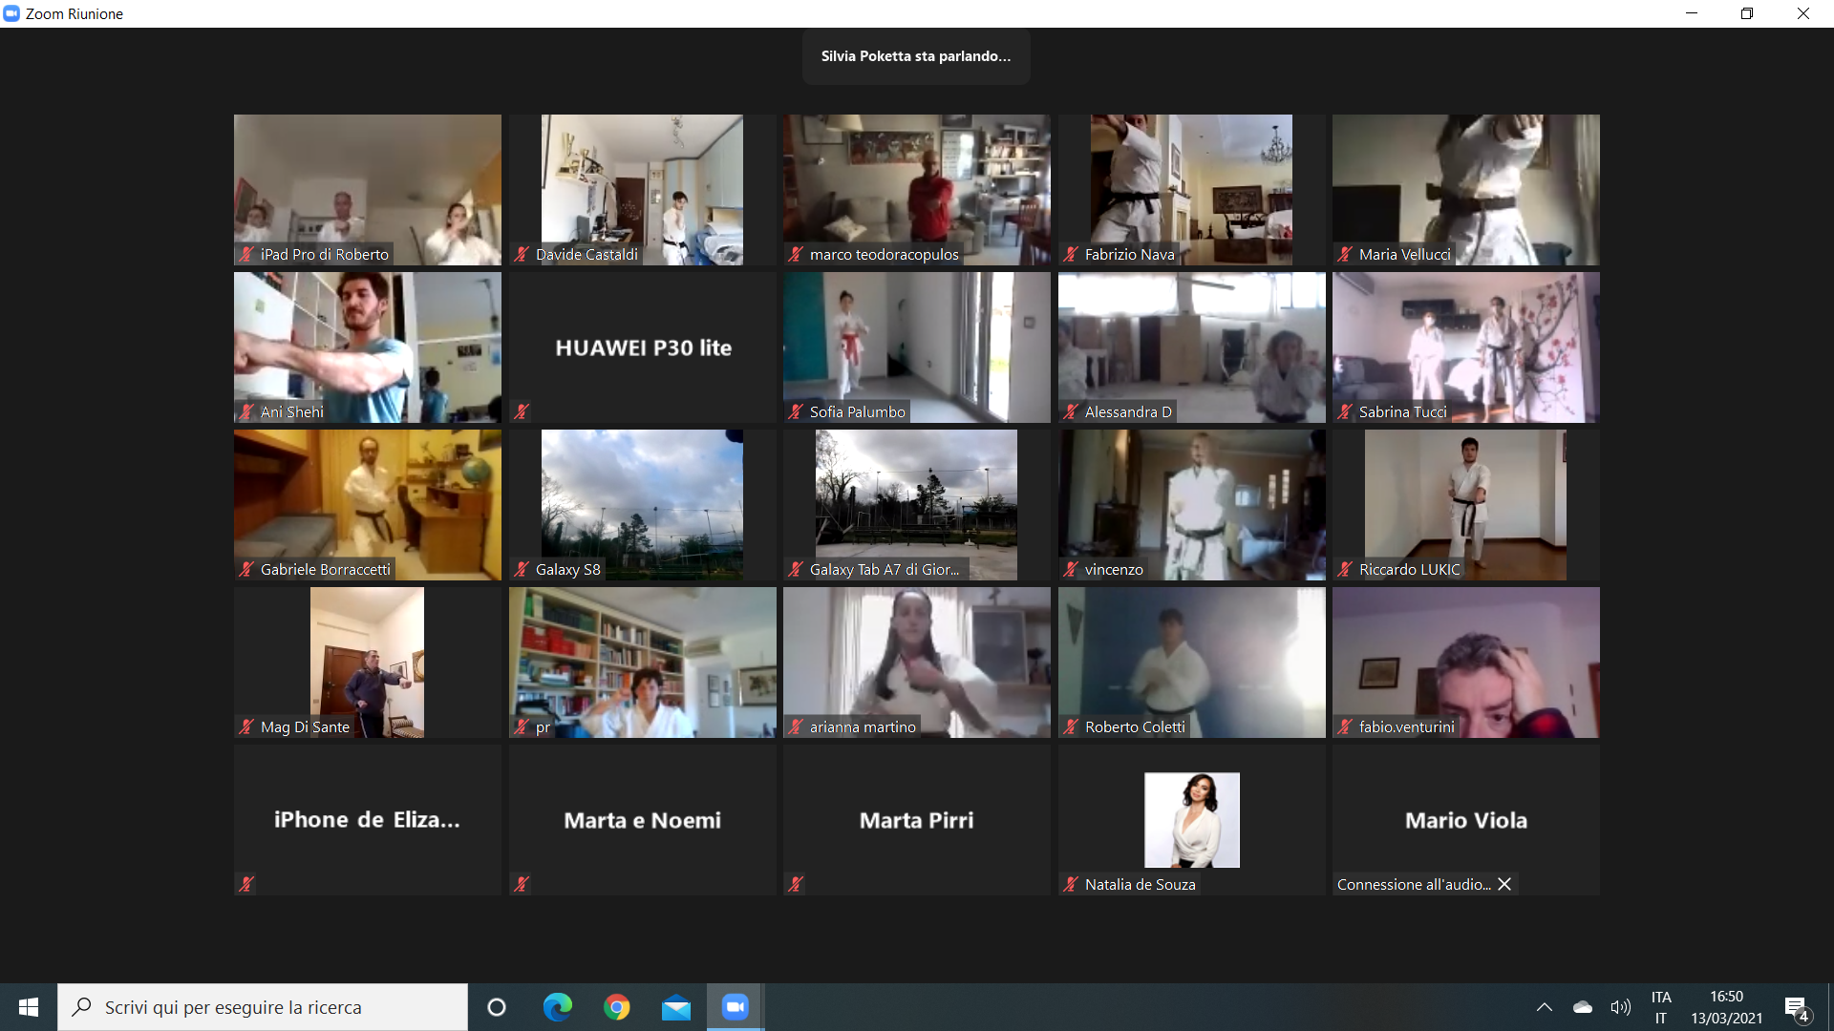
Task: Launch Microsoft Edge from the taskbar
Action: 557,1007
